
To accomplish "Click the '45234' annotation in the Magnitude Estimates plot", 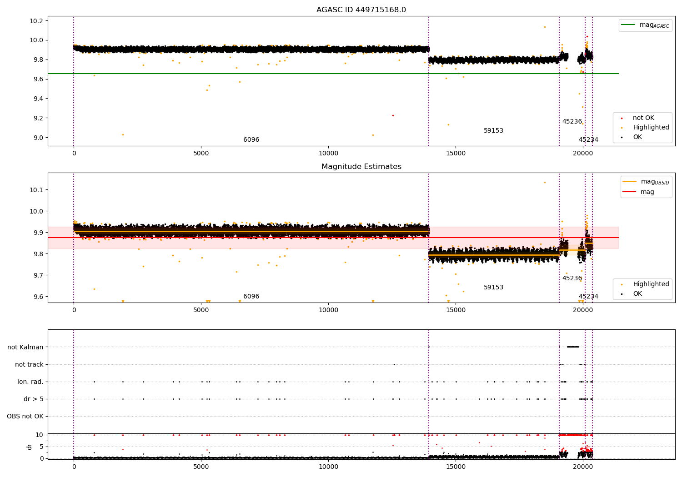I will [x=588, y=297].
